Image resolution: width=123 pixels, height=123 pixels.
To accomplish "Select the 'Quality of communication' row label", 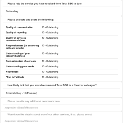I will [19, 27].
